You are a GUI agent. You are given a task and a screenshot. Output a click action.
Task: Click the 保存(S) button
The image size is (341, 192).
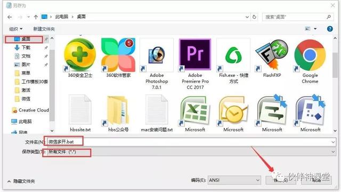pos(281,180)
